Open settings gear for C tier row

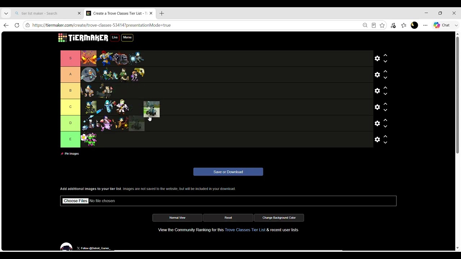point(377,107)
